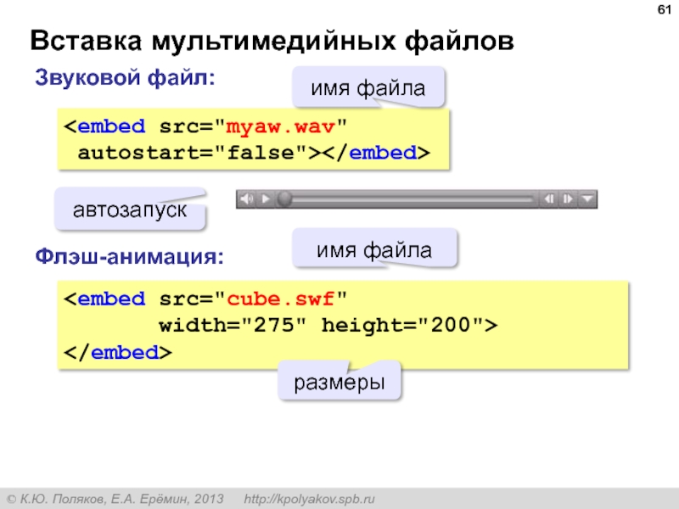679x509 pixels.
Task: Click the slide title 'Вставка мультимедийных файлов'
Action: tap(272, 42)
